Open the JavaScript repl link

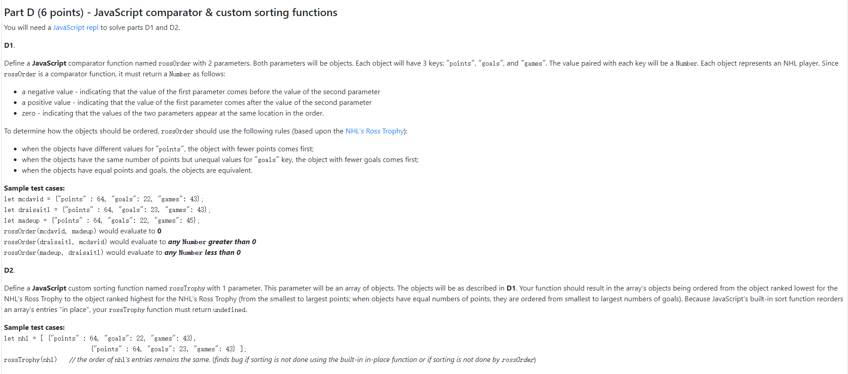coord(76,28)
